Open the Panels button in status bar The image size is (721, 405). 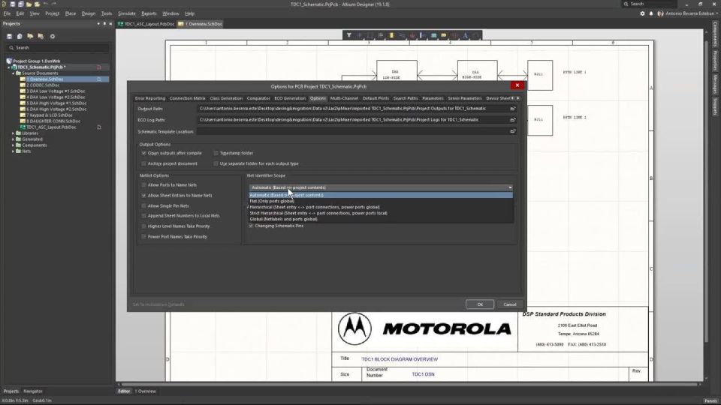[710, 400]
